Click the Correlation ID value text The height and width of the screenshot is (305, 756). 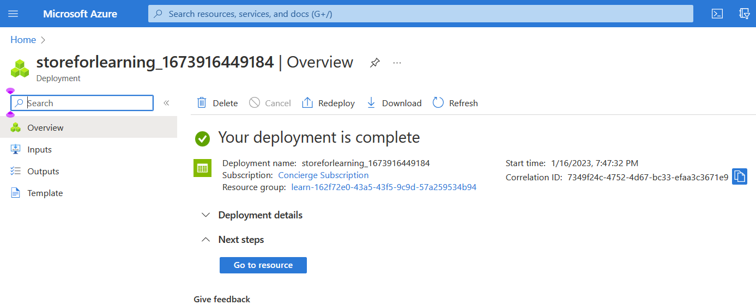648,177
